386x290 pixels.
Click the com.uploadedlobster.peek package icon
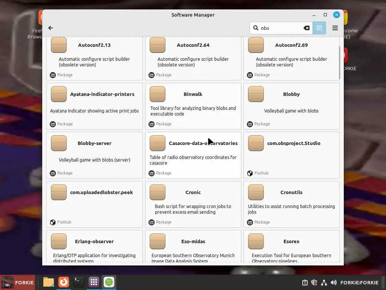click(58, 192)
